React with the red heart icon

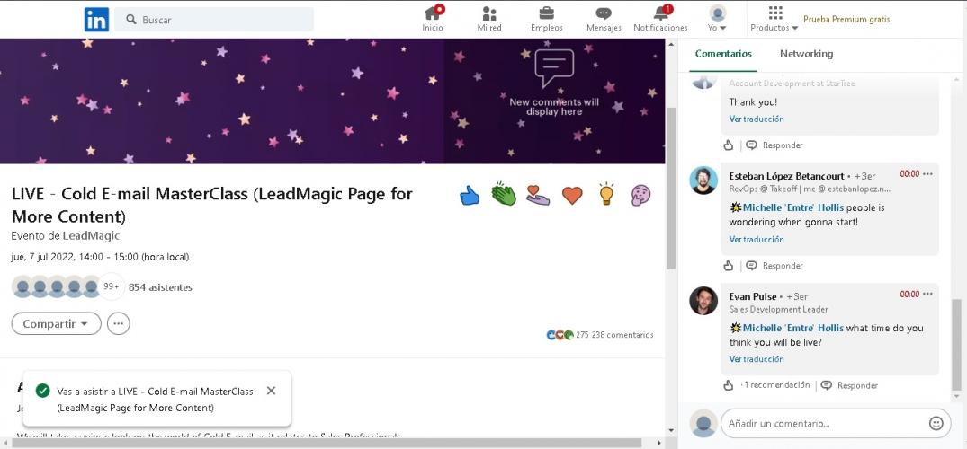tap(572, 195)
